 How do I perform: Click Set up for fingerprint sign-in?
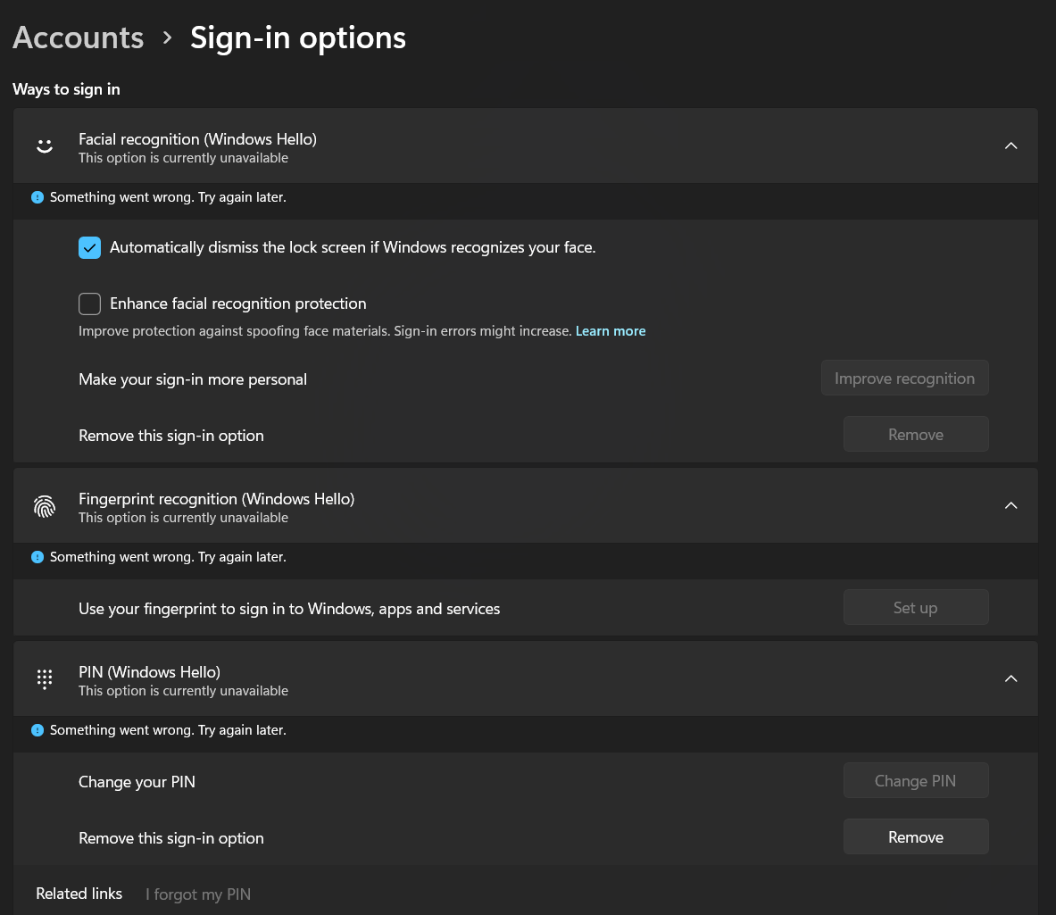click(916, 608)
